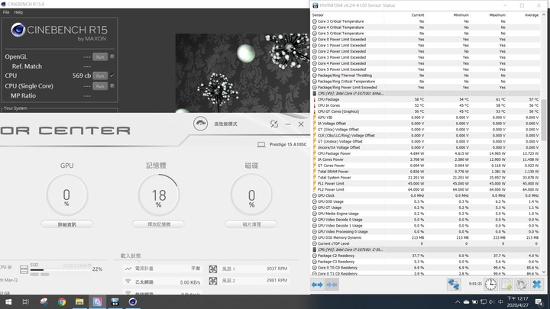Open the Windows Start menu
The image size is (550, 309).
[8, 301]
